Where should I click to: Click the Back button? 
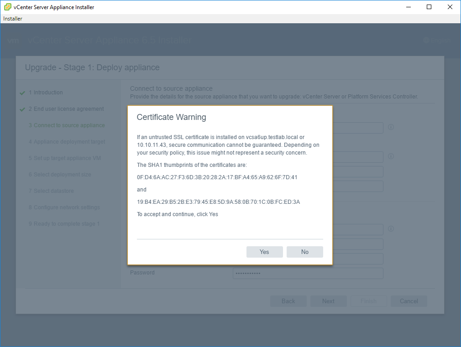(288, 301)
